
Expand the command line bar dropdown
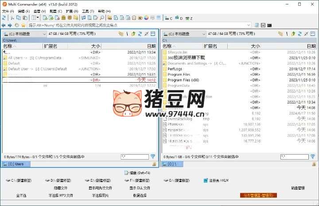[249, 25]
